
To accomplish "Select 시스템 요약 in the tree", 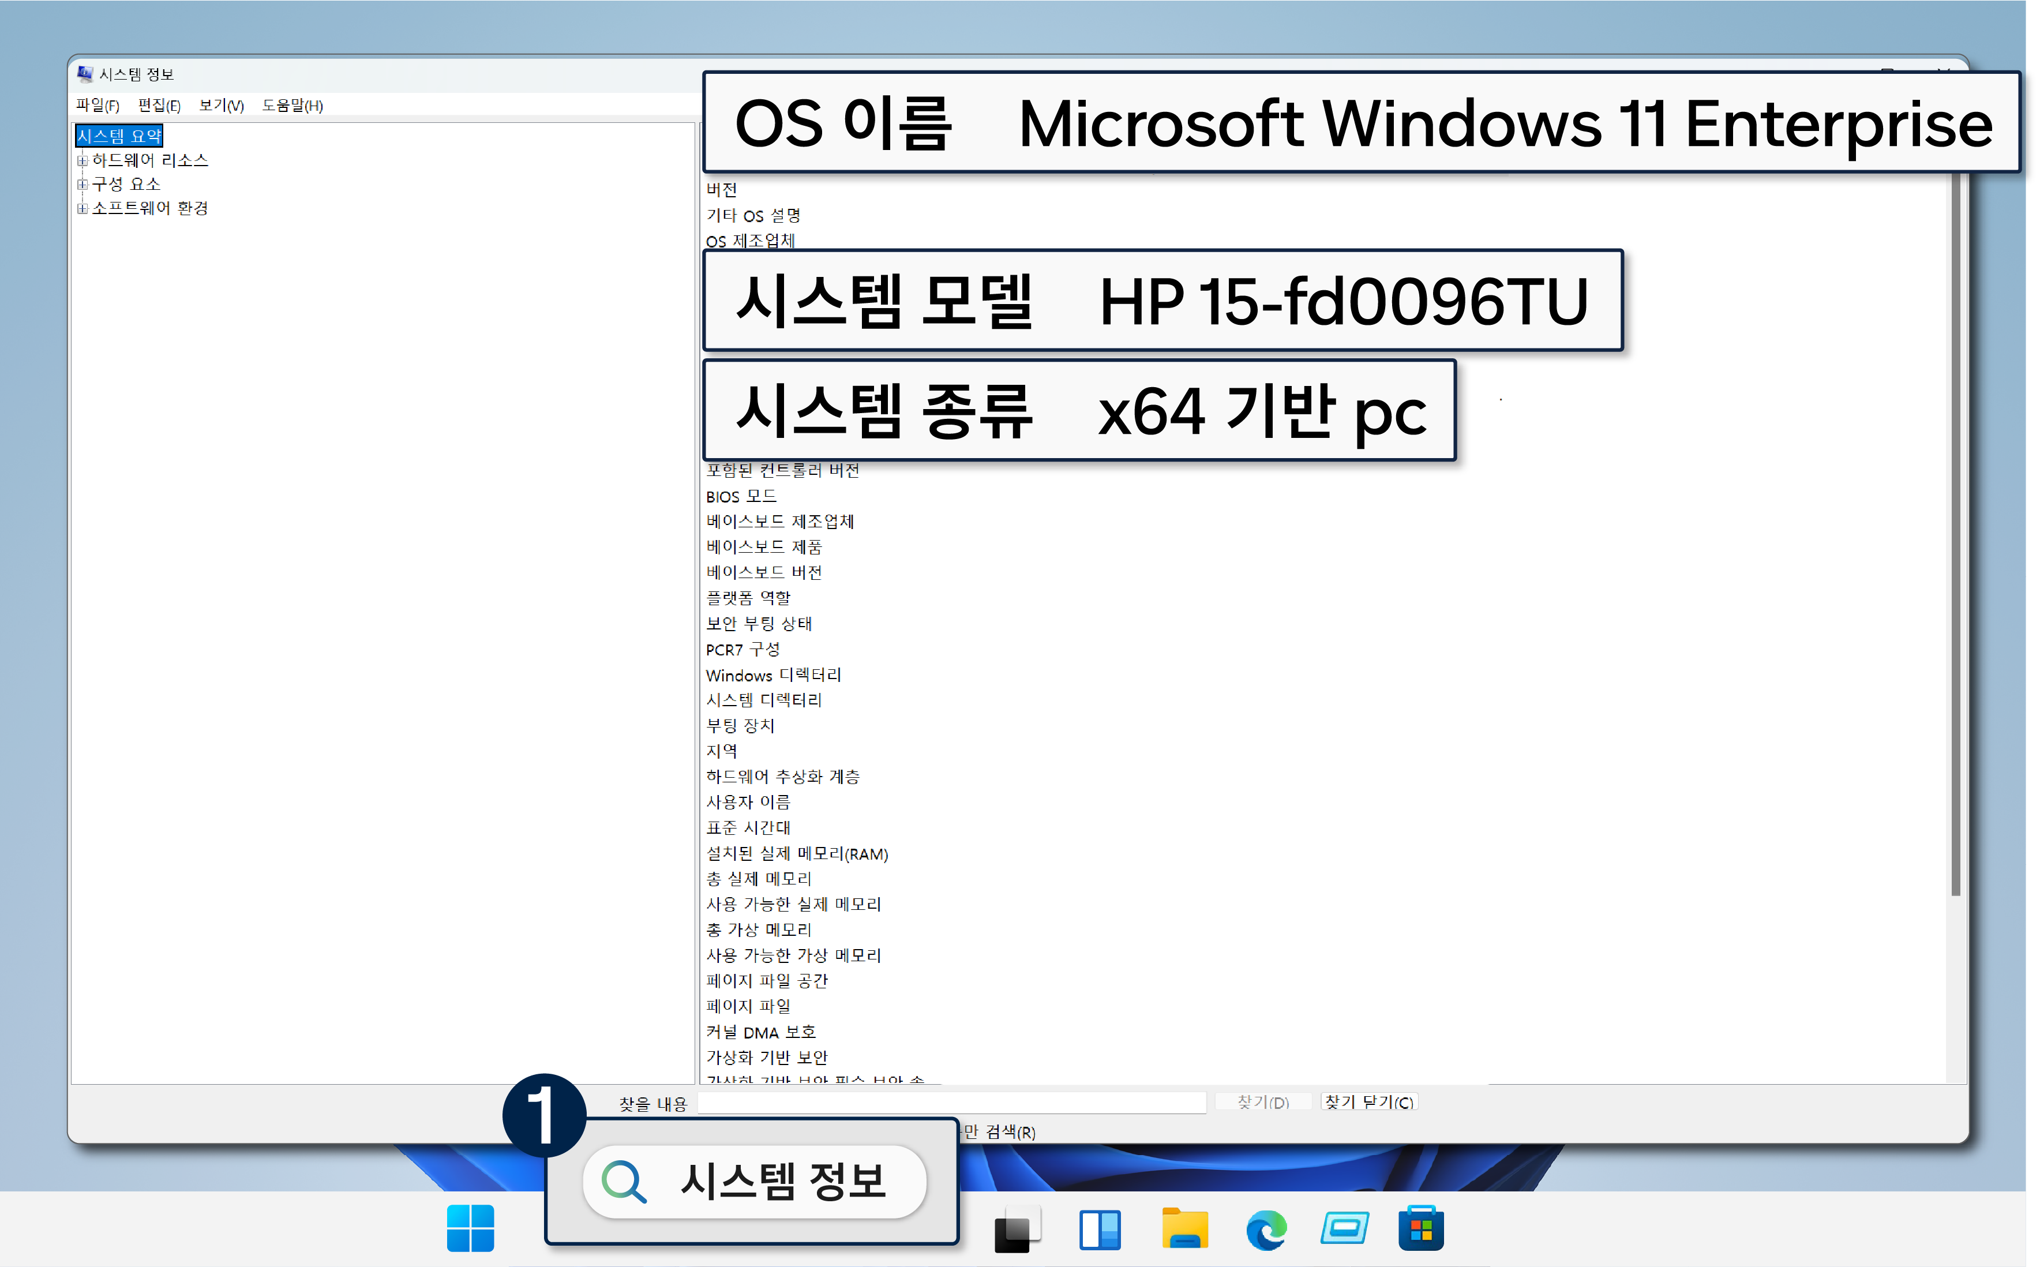I will [119, 136].
